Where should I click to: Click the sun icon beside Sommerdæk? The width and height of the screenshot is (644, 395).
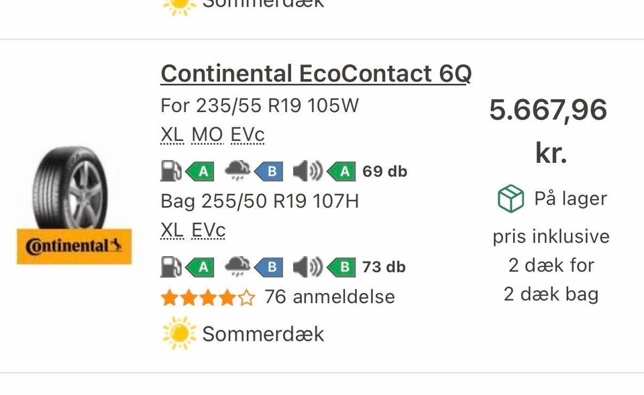coord(179,334)
